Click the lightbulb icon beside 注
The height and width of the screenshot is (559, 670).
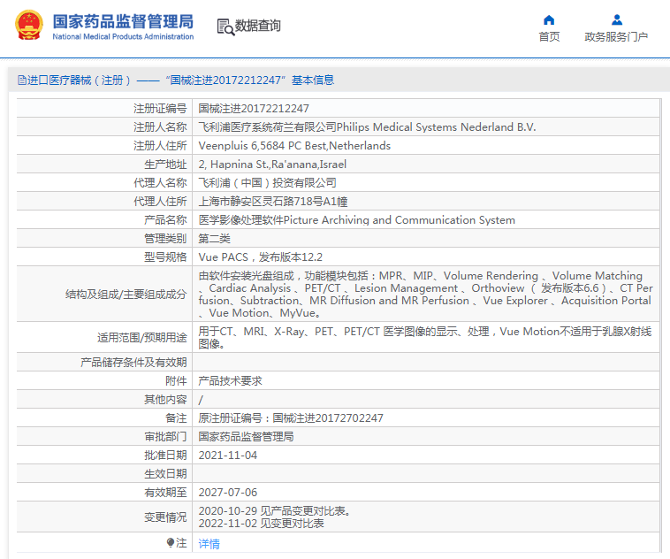(x=171, y=543)
